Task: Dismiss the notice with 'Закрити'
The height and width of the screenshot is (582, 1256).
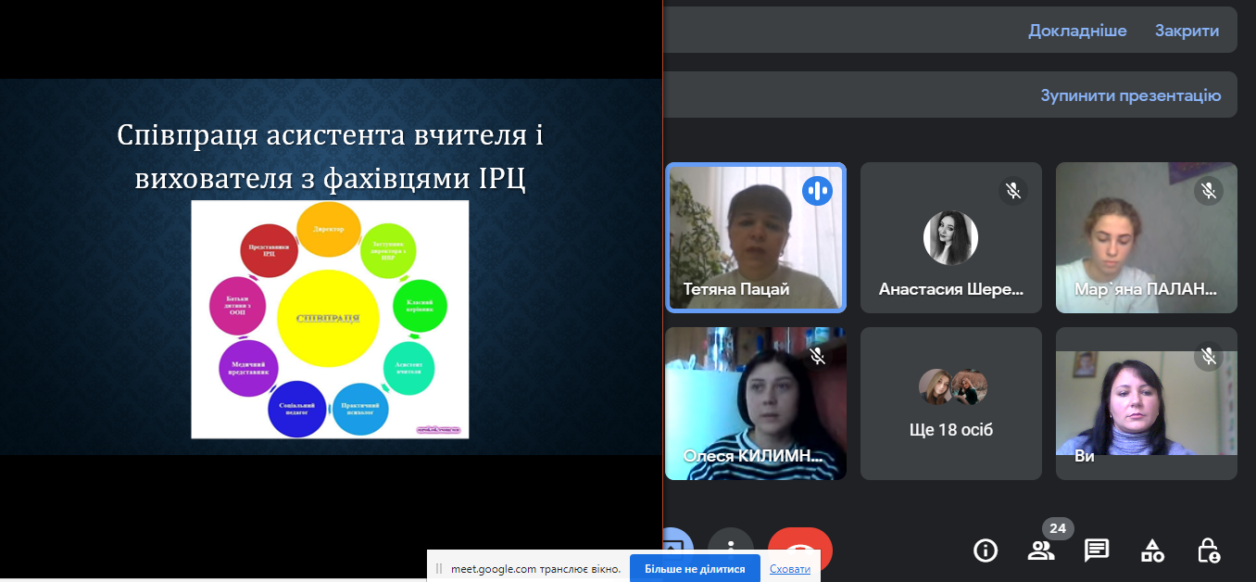Action: click(x=1187, y=31)
